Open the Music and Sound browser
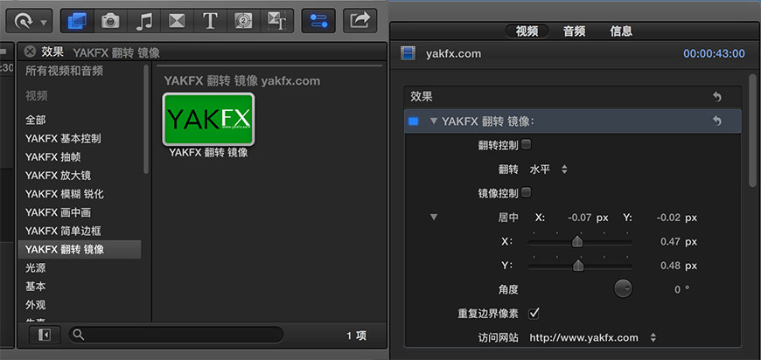The width and height of the screenshot is (761, 360). click(x=144, y=21)
